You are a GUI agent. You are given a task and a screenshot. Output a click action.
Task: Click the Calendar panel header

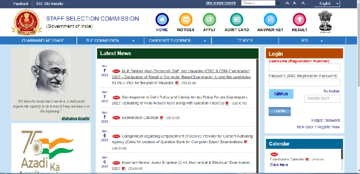click(304, 144)
